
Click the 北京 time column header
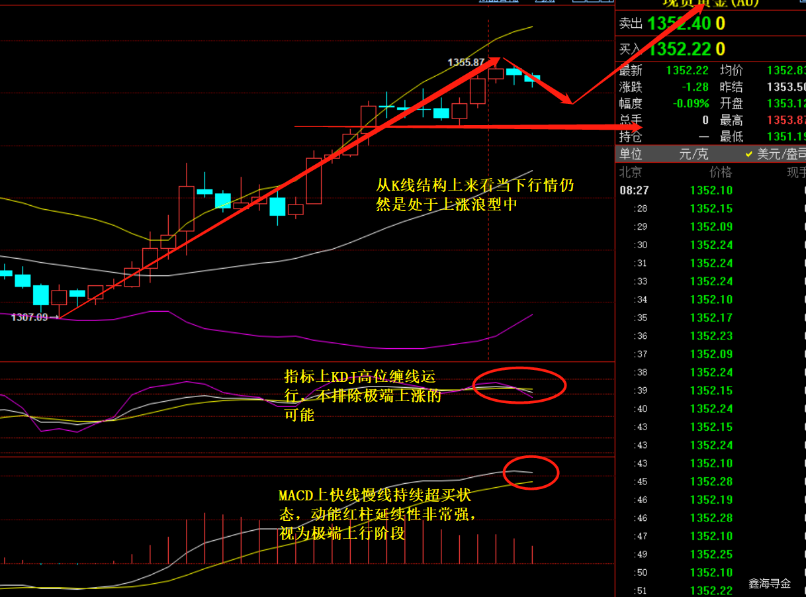pos(631,172)
